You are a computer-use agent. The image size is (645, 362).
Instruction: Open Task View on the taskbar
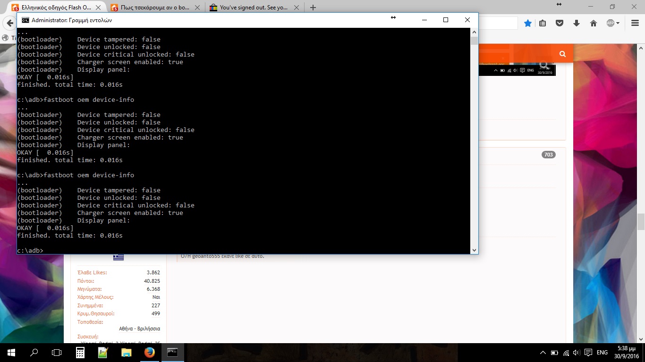(x=57, y=353)
